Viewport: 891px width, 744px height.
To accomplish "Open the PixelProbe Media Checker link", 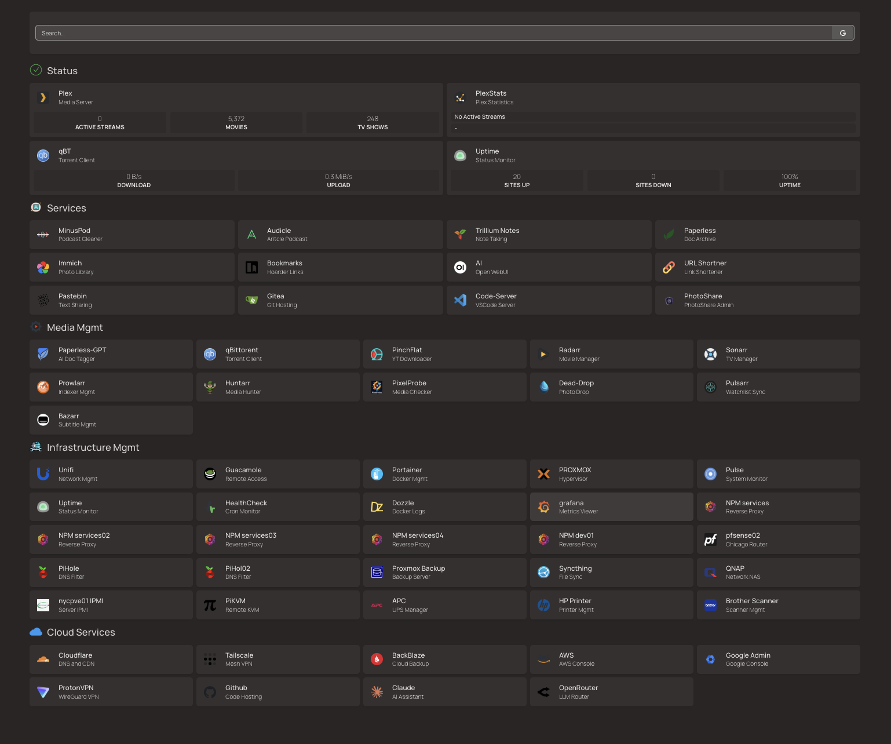I will pyautogui.click(x=445, y=387).
